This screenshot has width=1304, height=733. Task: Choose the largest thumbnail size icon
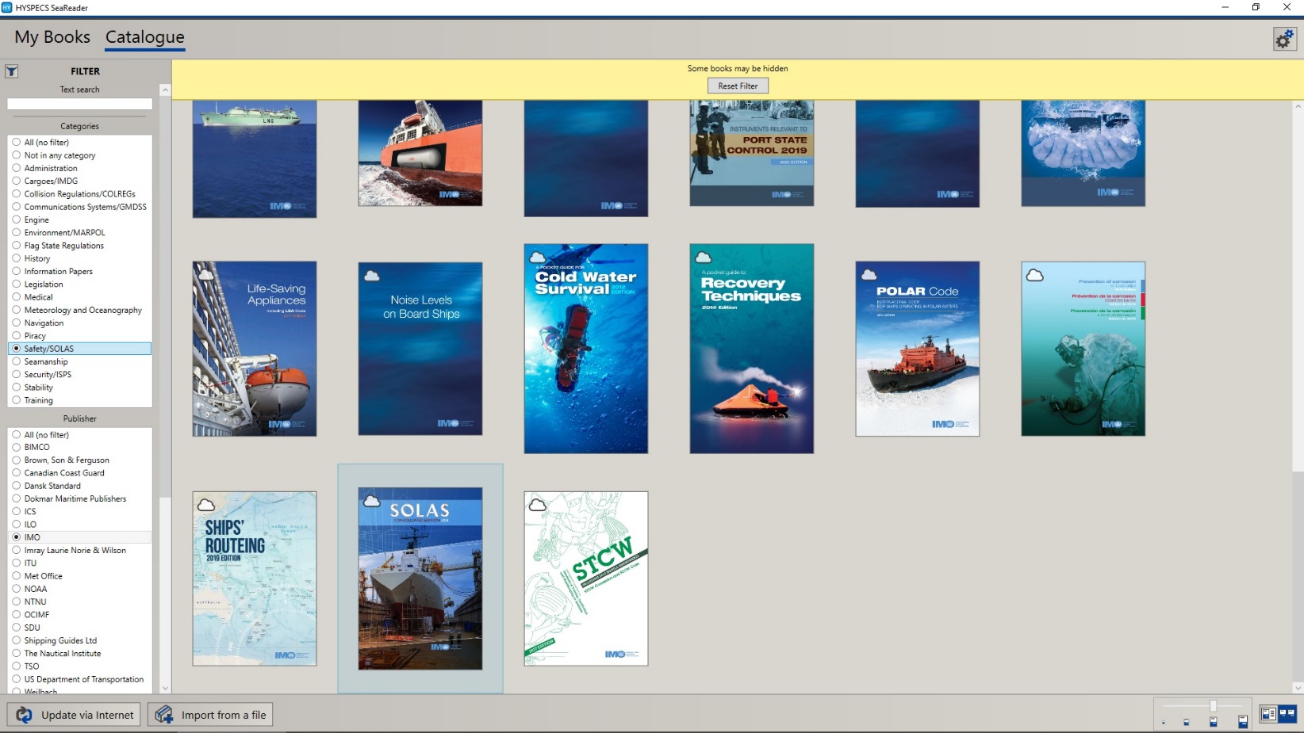1243,721
